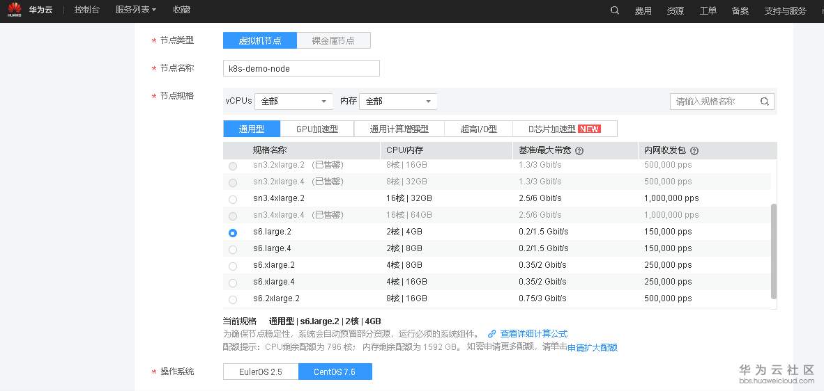Click the Huawei Cloud logo

click(x=14, y=10)
